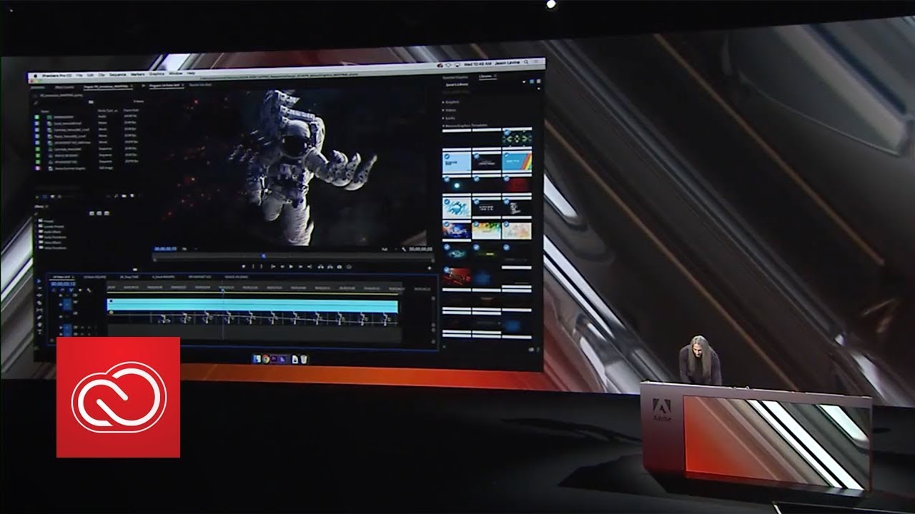The width and height of the screenshot is (915, 514).
Task: Open the Graphics menu
Action: 157,74
